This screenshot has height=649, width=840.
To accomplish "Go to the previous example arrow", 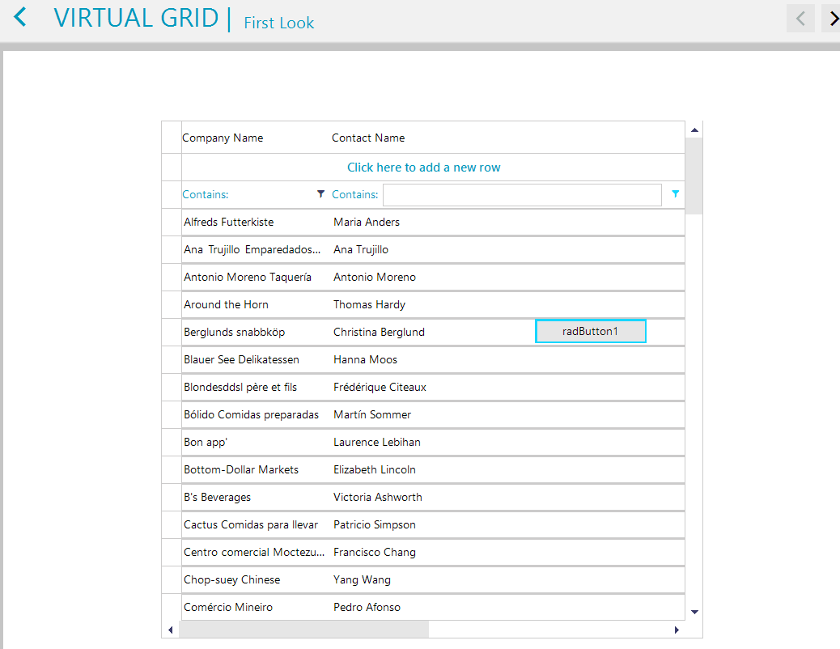I will point(800,18).
